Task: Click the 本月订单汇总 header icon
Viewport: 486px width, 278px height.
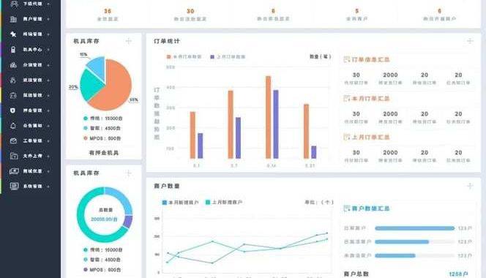Action: [x=346, y=99]
